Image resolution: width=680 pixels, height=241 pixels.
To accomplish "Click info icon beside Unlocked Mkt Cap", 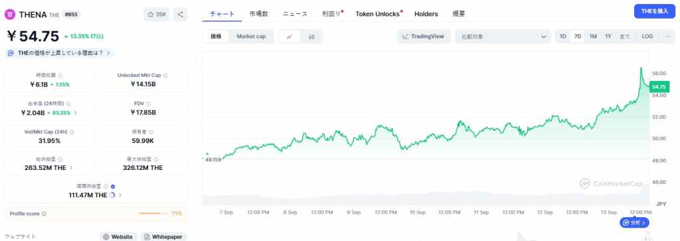I will [165, 76].
